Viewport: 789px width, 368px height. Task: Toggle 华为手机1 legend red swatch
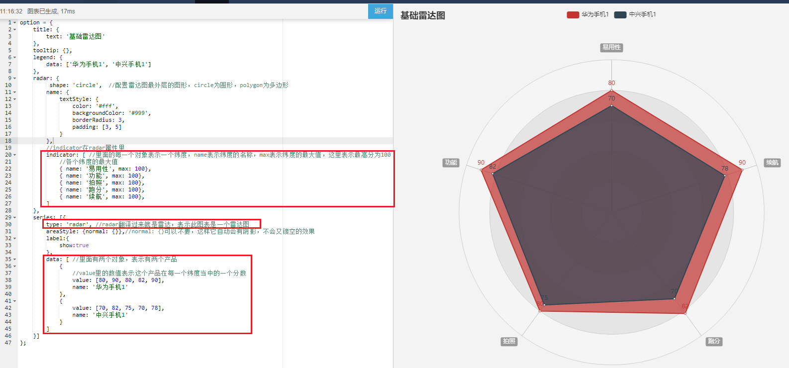(573, 15)
